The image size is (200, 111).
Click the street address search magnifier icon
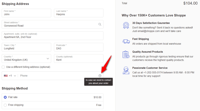pos(100,24)
